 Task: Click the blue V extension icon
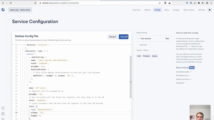click(187, 3)
